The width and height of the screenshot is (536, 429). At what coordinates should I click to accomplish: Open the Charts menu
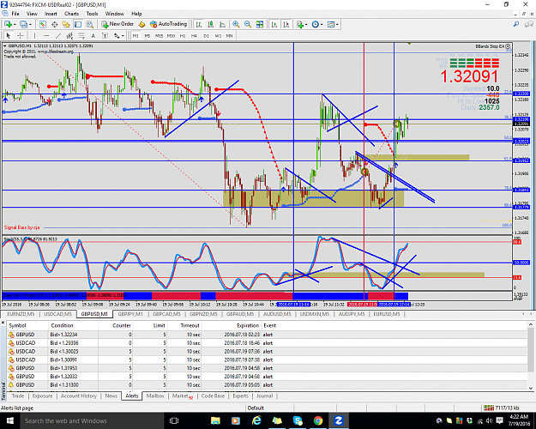click(71, 14)
